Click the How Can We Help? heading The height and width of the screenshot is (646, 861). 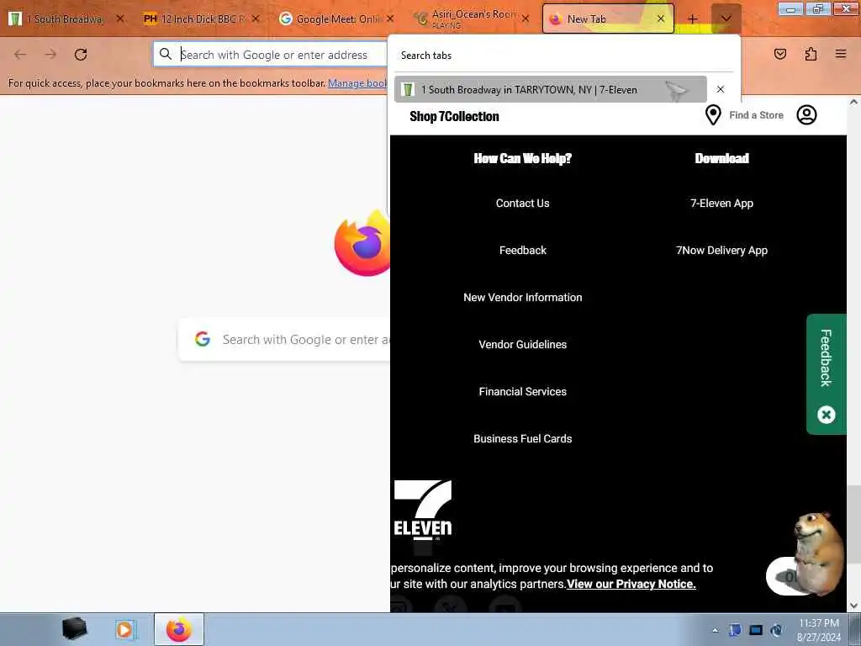coord(522,158)
